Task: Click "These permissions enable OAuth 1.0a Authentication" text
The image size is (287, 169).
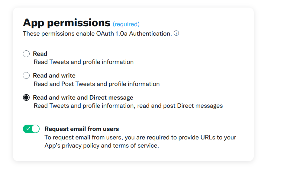Action: point(97,33)
